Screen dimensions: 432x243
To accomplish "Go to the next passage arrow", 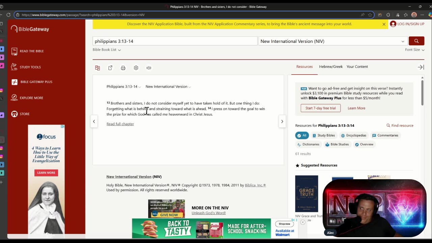I will click(x=282, y=122).
